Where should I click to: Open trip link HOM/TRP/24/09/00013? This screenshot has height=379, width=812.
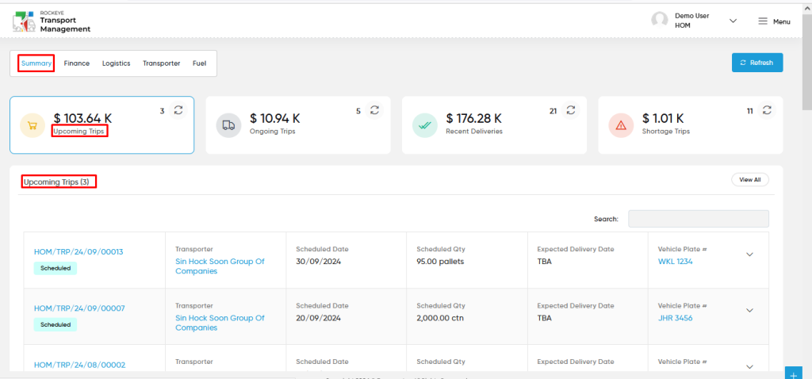coord(79,251)
